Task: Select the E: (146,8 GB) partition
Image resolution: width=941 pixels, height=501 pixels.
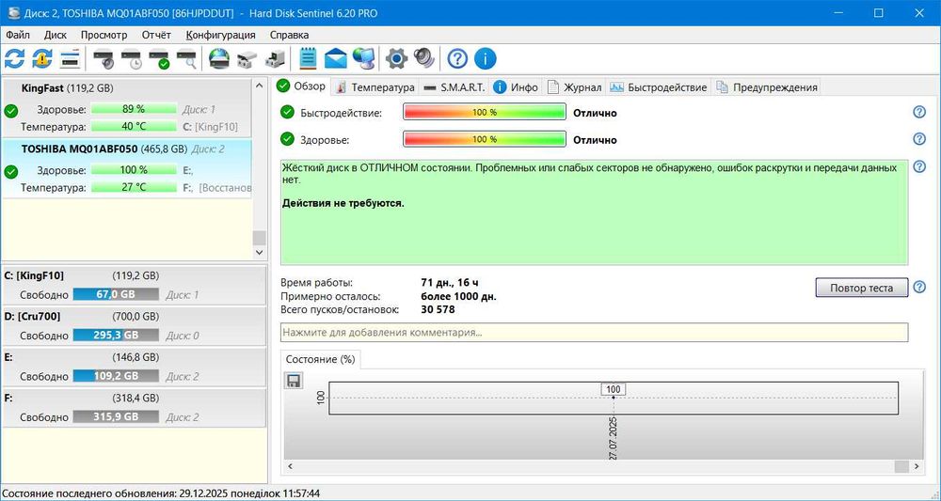Action: point(134,367)
